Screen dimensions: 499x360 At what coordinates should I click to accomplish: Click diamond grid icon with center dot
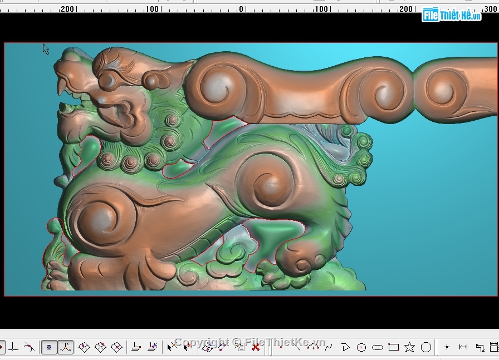(116, 347)
